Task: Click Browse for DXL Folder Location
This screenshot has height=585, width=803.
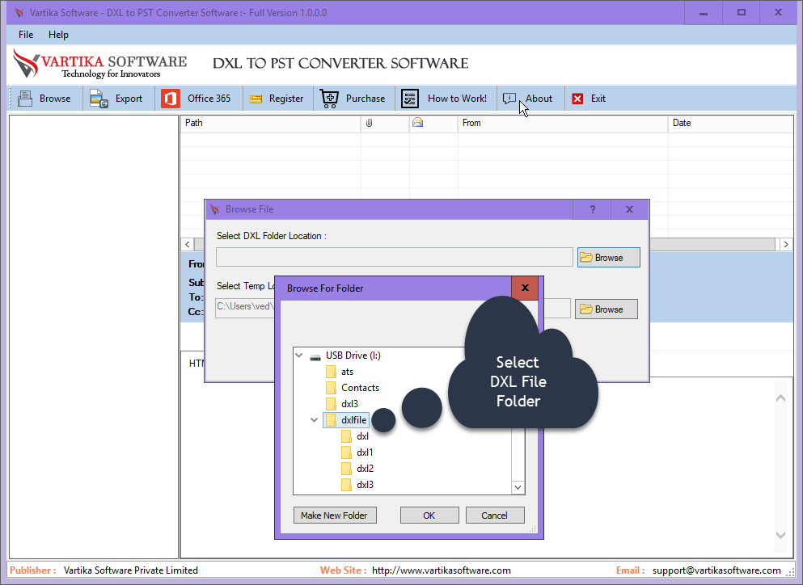Action: pos(608,258)
